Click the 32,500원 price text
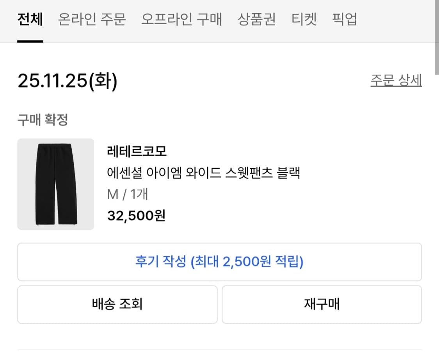The image size is (439, 363). point(137,215)
